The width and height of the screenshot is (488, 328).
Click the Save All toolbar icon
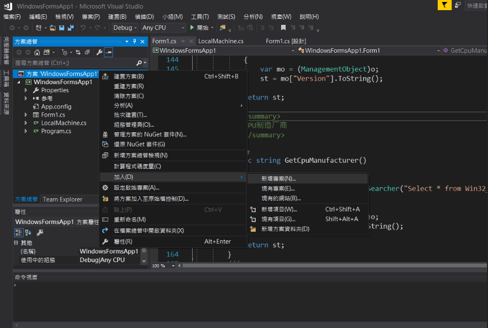tap(72, 28)
